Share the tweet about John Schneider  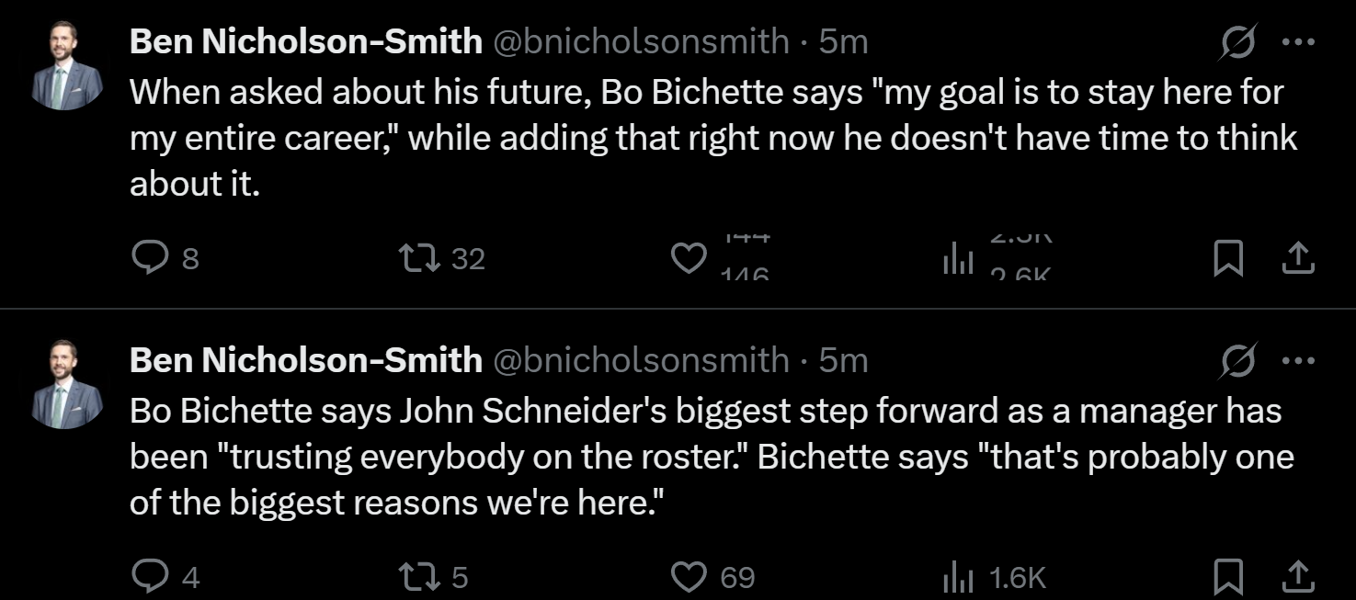(1297, 576)
